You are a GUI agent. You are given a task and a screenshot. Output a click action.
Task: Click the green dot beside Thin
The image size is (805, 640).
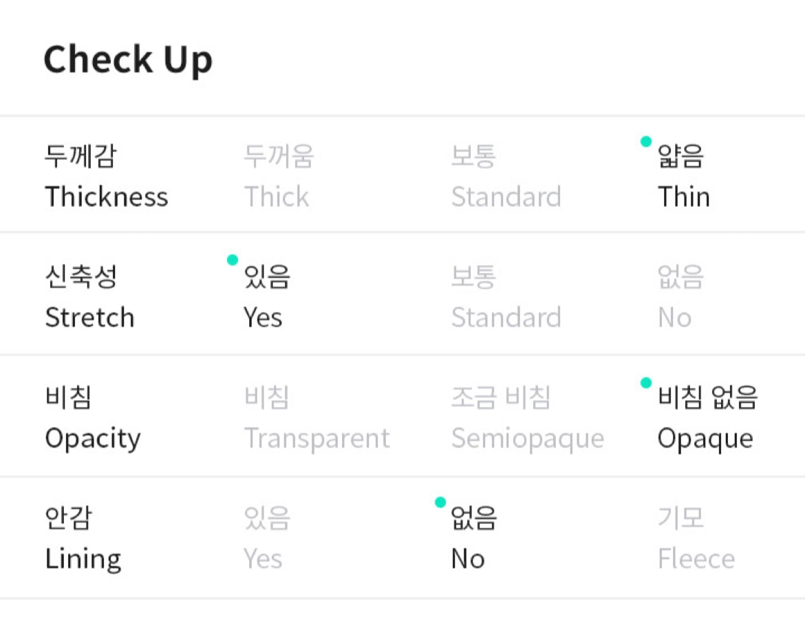click(645, 142)
